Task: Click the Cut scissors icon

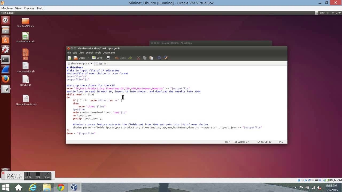Action: point(138,58)
